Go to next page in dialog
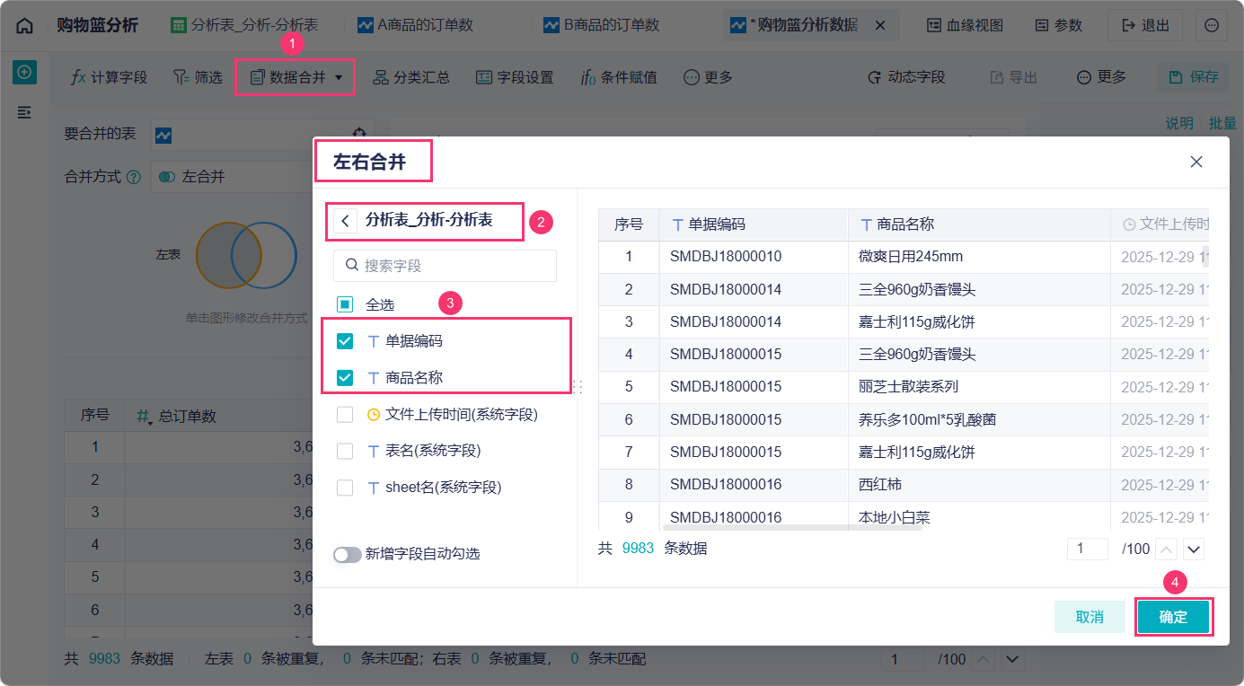The width and height of the screenshot is (1244, 686). click(x=1194, y=549)
